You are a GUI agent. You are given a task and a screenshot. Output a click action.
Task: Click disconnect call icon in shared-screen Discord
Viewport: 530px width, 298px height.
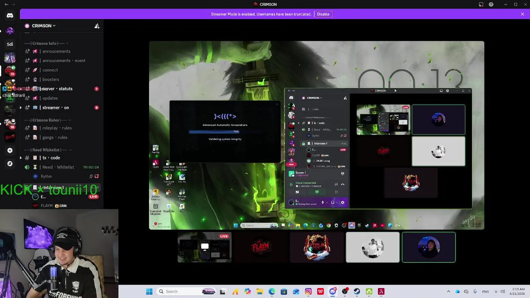click(x=342, y=185)
